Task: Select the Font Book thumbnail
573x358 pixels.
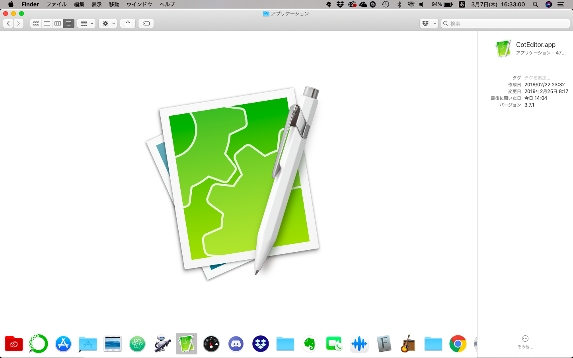Action: (x=384, y=344)
